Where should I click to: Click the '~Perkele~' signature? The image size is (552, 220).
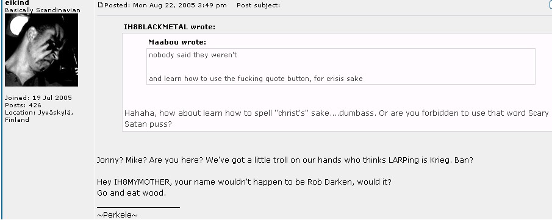click(x=117, y=215)
